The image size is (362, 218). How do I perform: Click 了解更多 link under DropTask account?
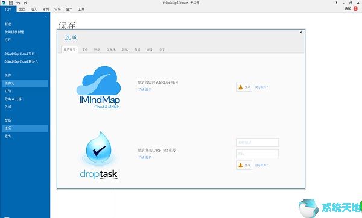tap(145, 157)
